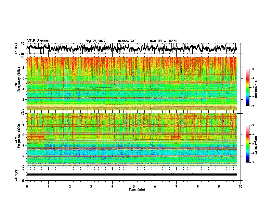271x209 pixels.
Task: Click inside the ch.1 spectrogram panel
Action: click(x=132, y=83)
